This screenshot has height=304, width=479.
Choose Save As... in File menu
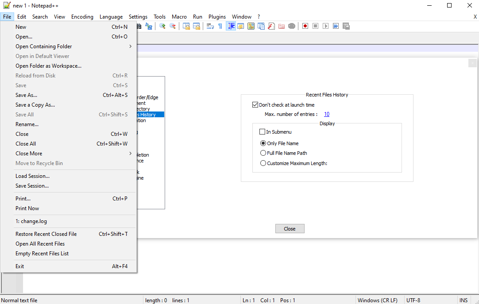tap(69, 95)
